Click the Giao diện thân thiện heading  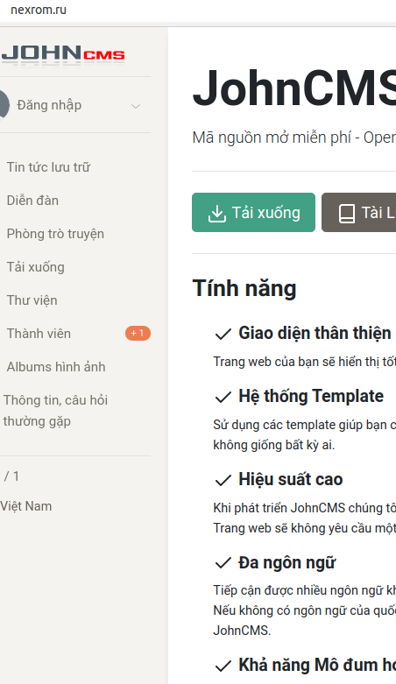point(315,334)
